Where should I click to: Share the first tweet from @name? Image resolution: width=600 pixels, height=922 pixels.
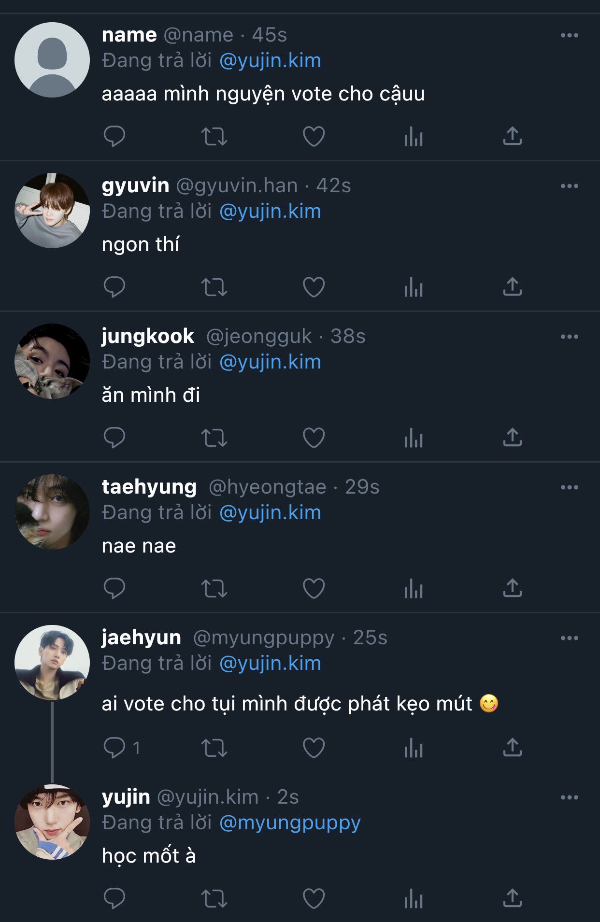tap(512, 136)
